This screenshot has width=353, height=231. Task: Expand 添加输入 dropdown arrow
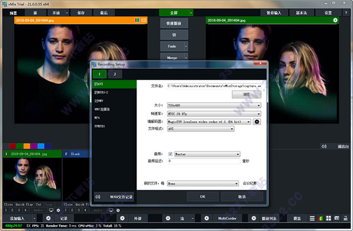(35, 218)
